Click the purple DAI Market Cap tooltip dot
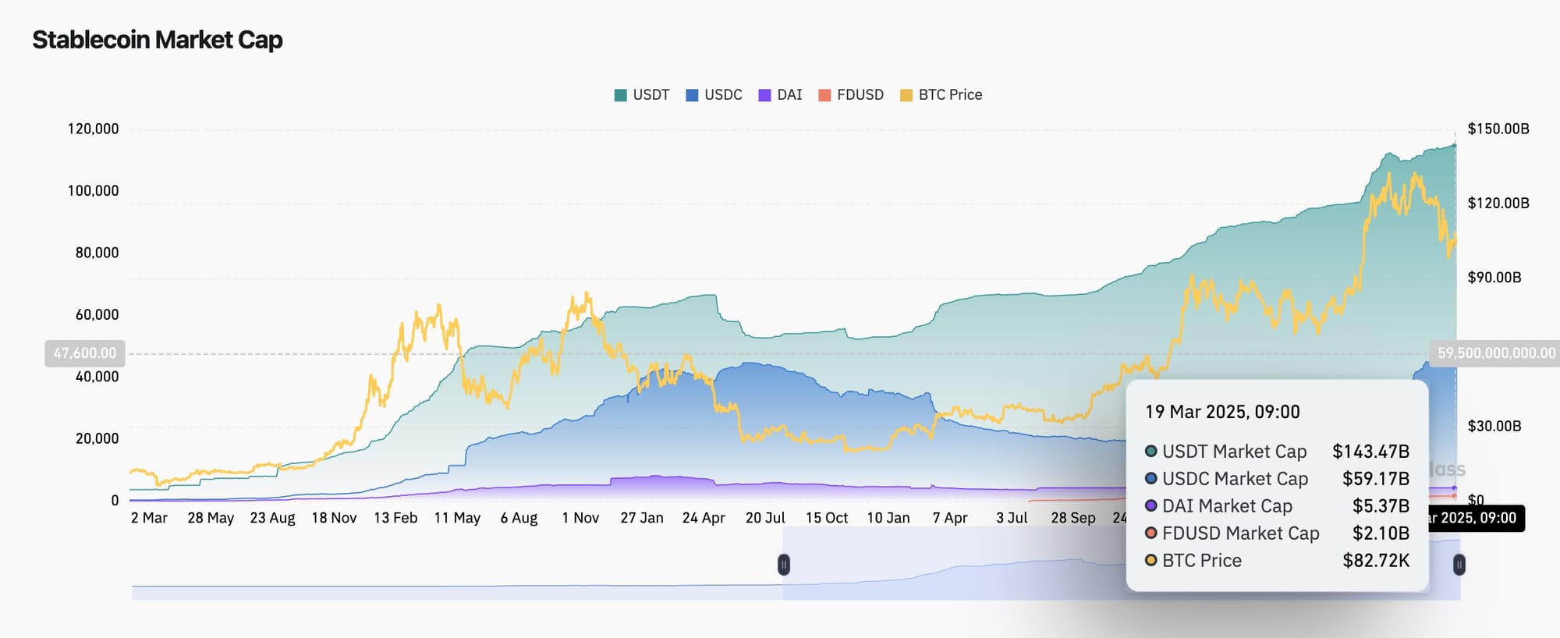The width and height of the screenshot is (1560, 638). coord(1150,506)
